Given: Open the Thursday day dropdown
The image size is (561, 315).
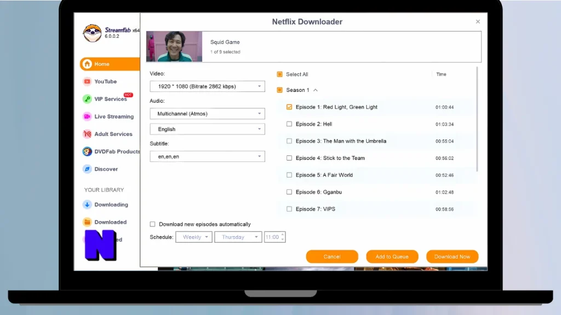Looking at the screenshot, I should click(x=238, y=237).
